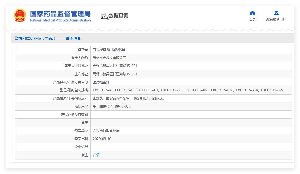Click the 数据查询 heading text
Screen dimensions: 300x174
pyautogui.click(x=118, y=16)
